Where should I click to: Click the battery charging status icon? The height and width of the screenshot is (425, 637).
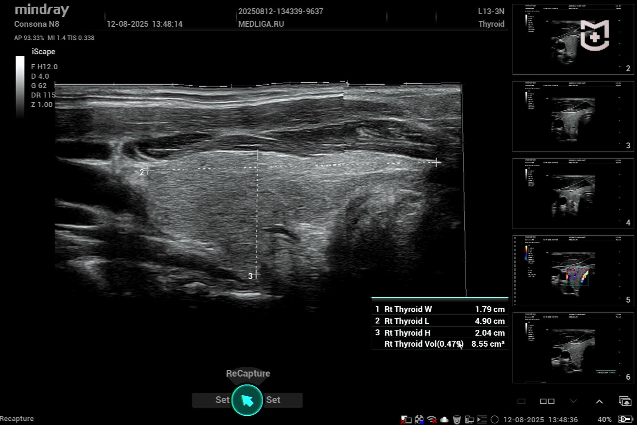(x=626, y=419)
